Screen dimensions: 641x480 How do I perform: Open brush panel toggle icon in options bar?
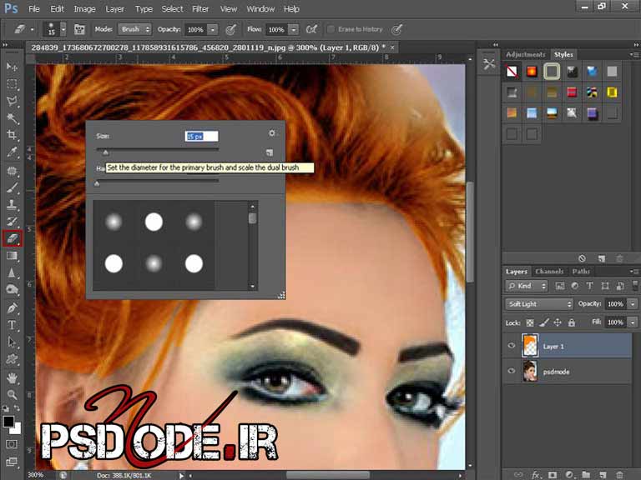point(79,29)
